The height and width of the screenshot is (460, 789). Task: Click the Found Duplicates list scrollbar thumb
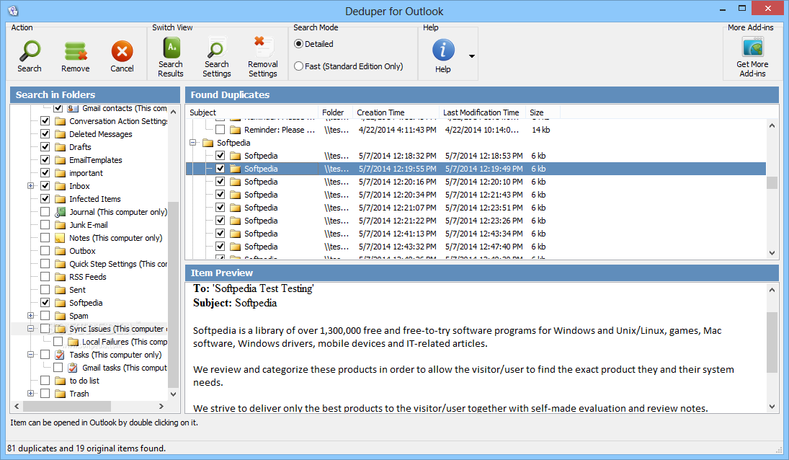tap(772, 182)
